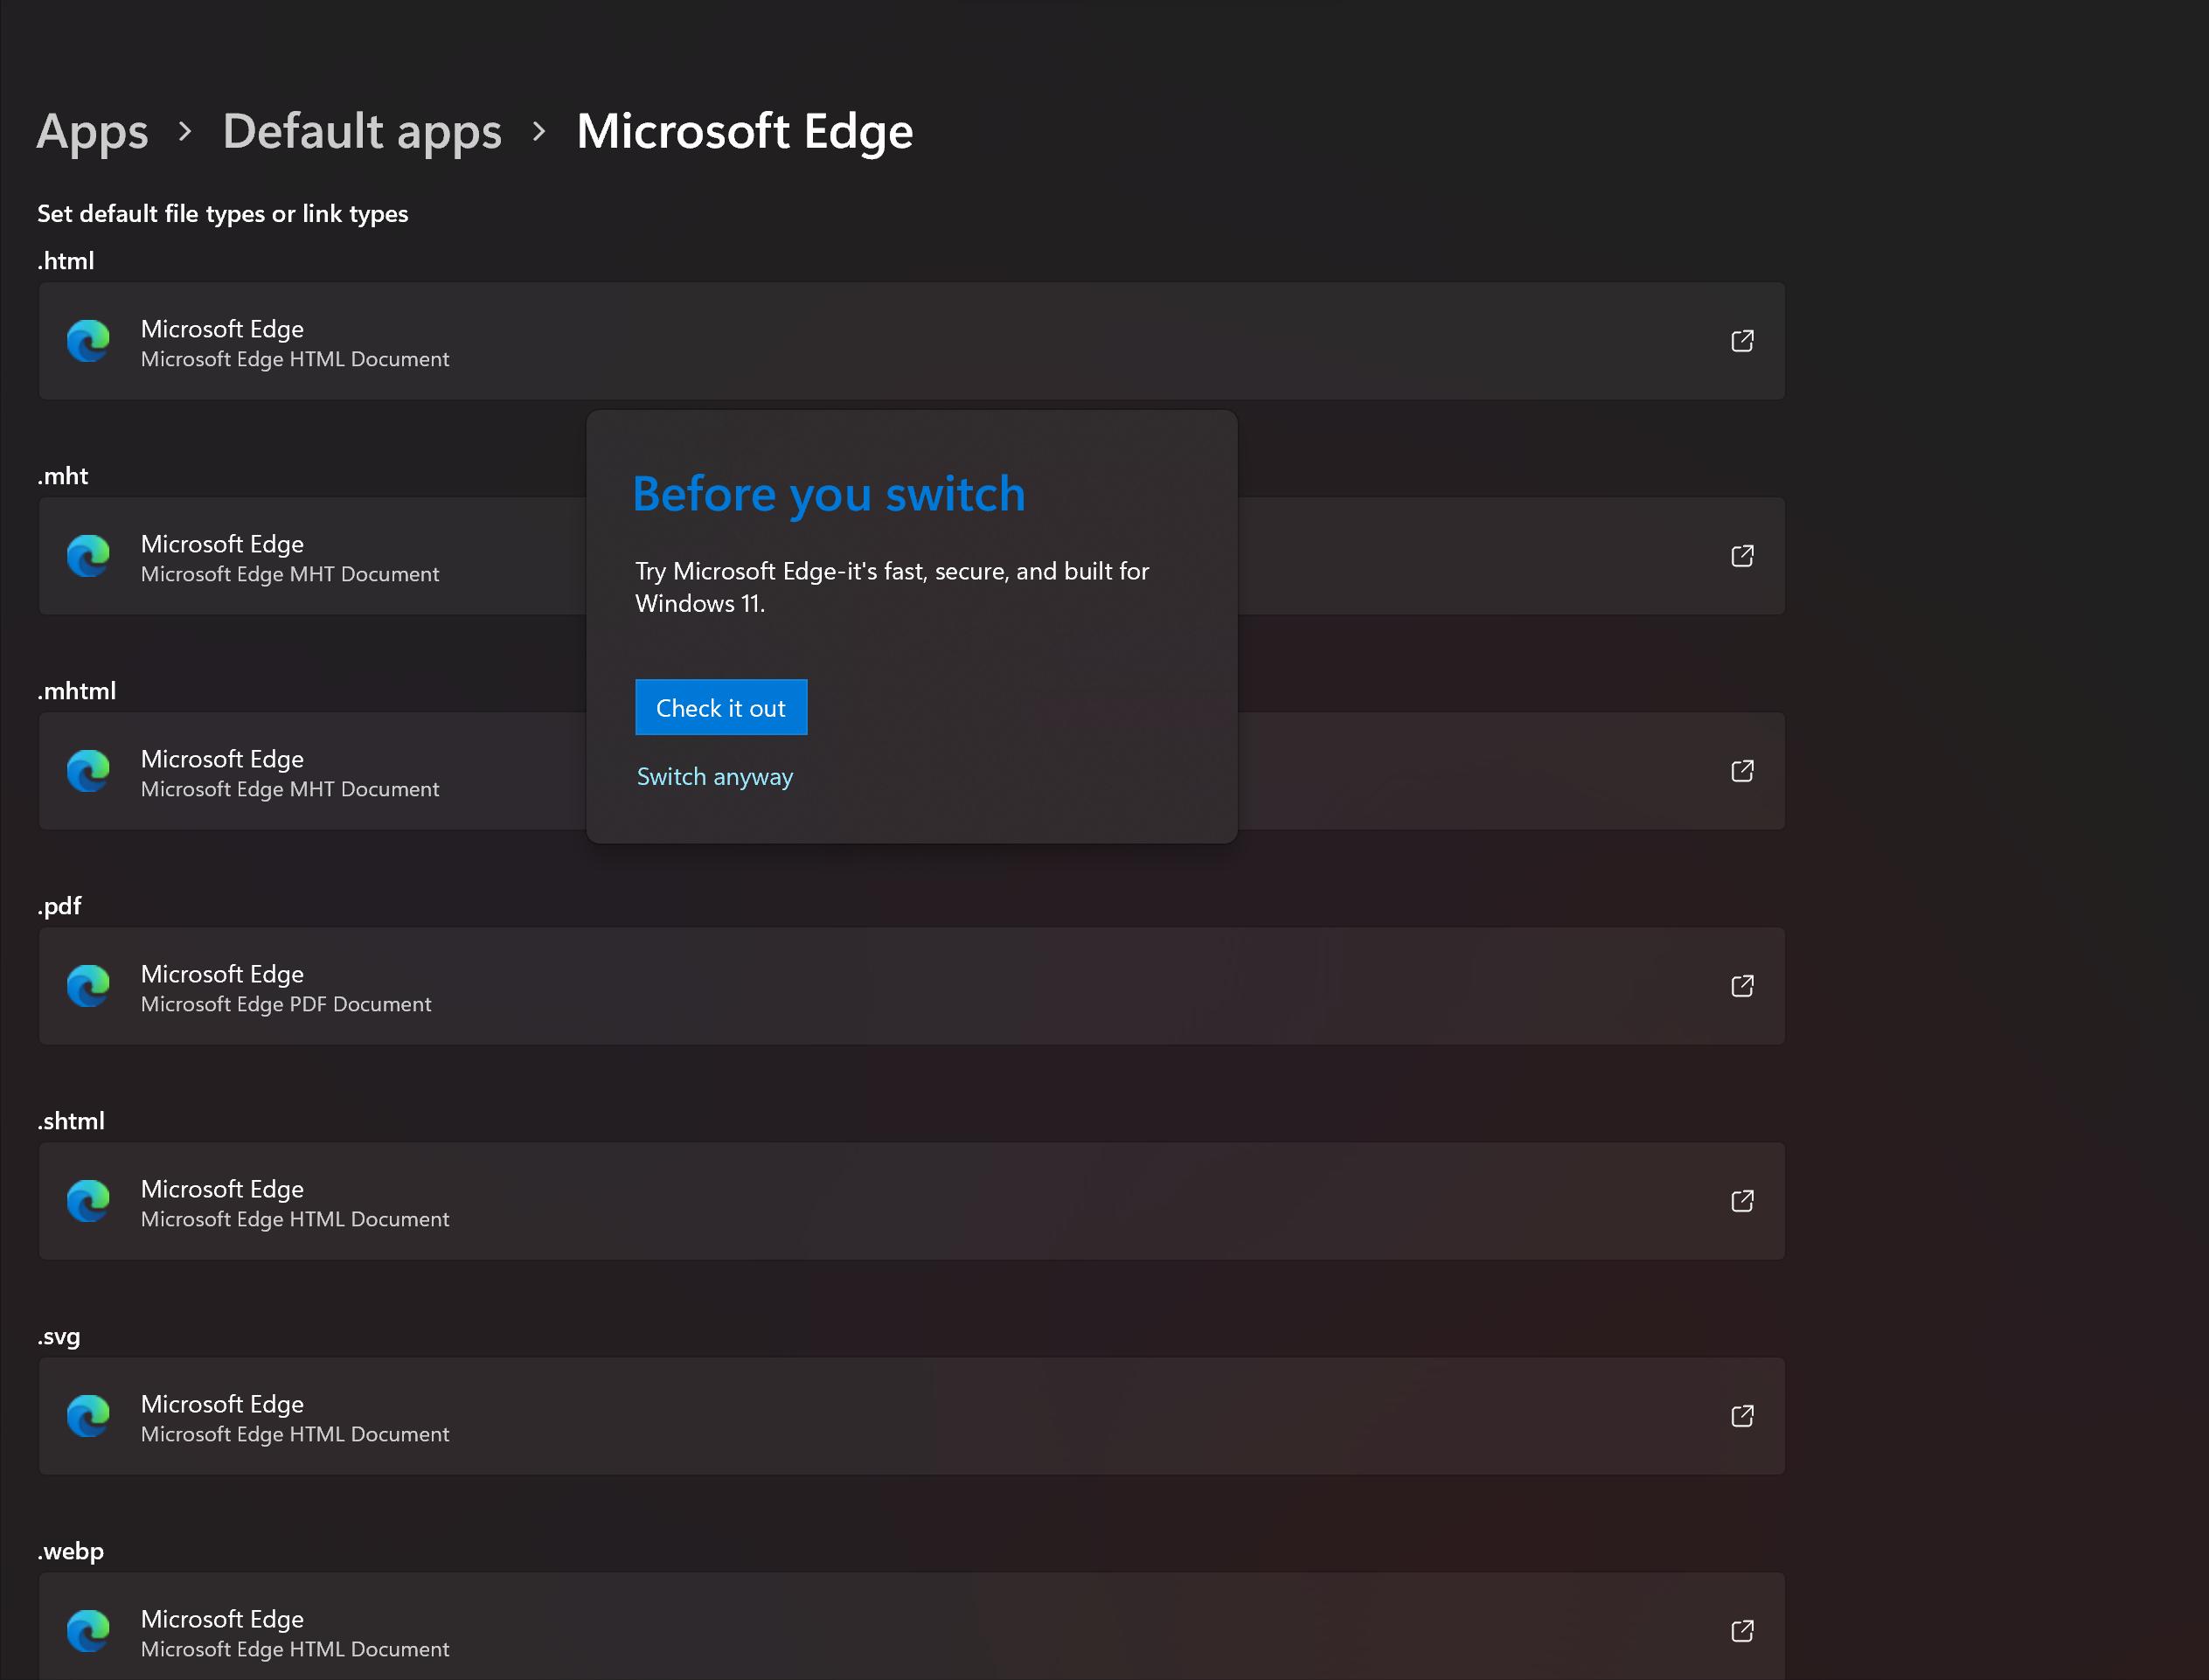Click the Edge icon next to .pdf
The width and height of the screenshot is (2209, 1680).
click(x=89, y=986)
